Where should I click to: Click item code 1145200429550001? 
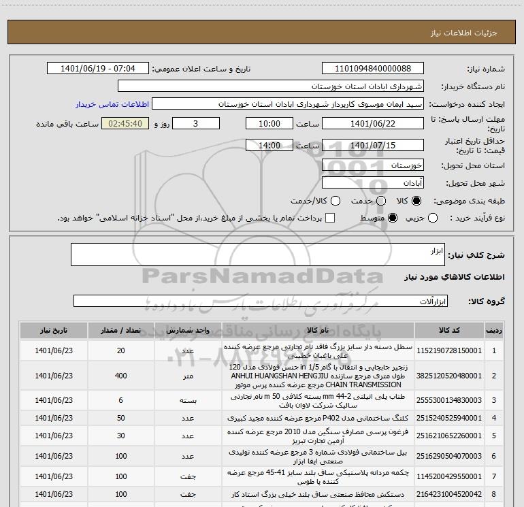pyautogui.click(x=449, y=476)
